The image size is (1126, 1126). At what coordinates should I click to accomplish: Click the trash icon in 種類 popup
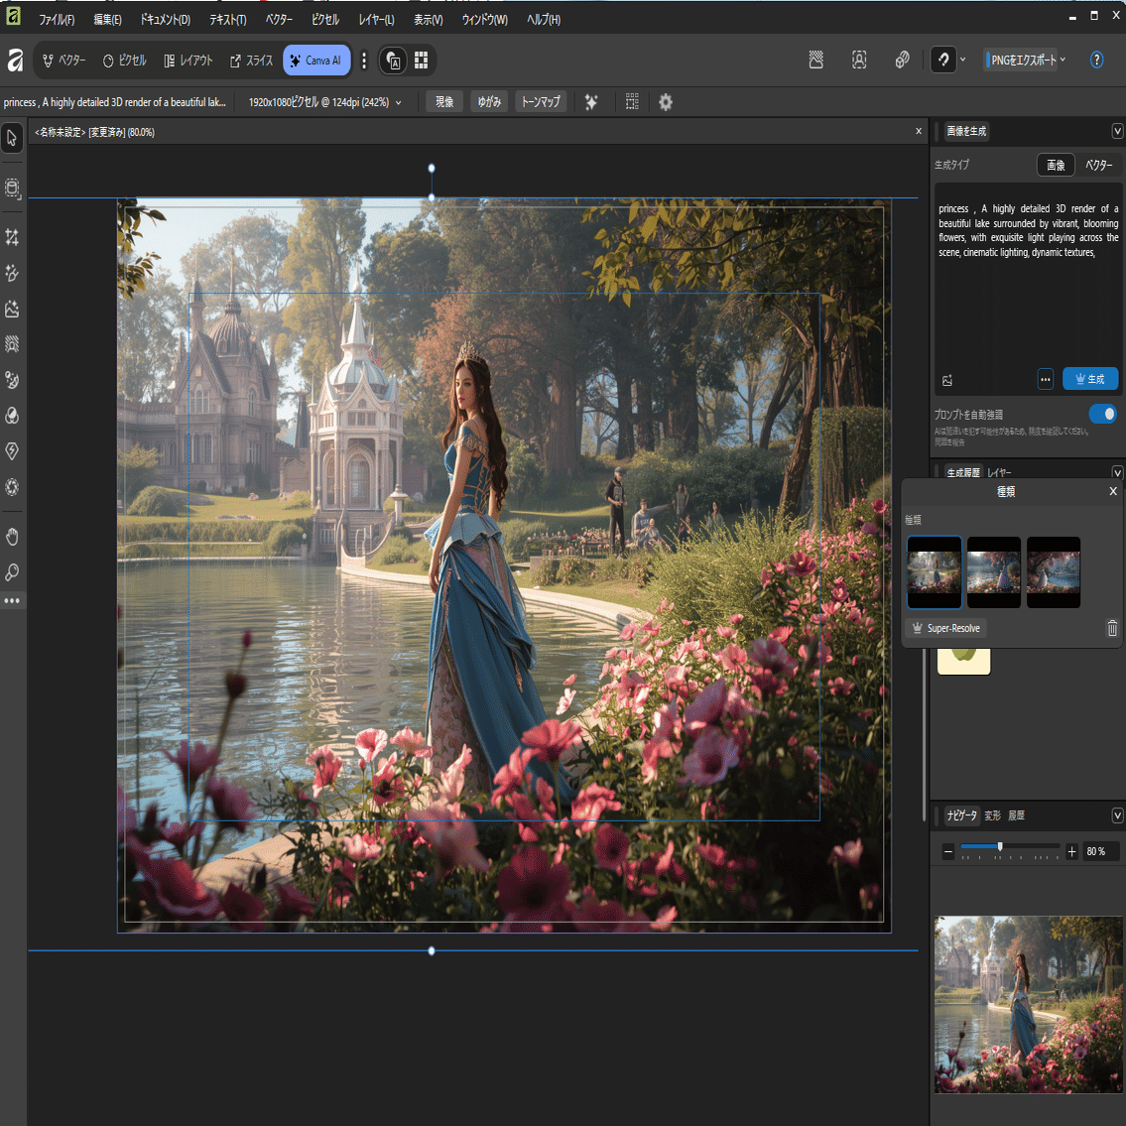(x=1112, y=628)
